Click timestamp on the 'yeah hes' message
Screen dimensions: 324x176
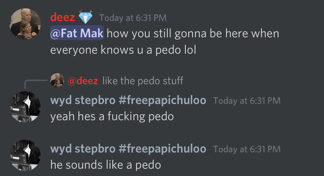click(x=247, y=101)
